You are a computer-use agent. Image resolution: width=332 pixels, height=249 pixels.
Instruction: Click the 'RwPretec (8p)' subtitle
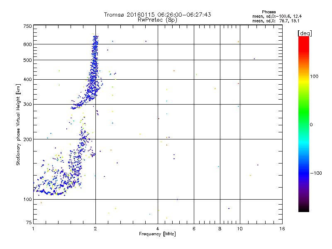(157, 20)
